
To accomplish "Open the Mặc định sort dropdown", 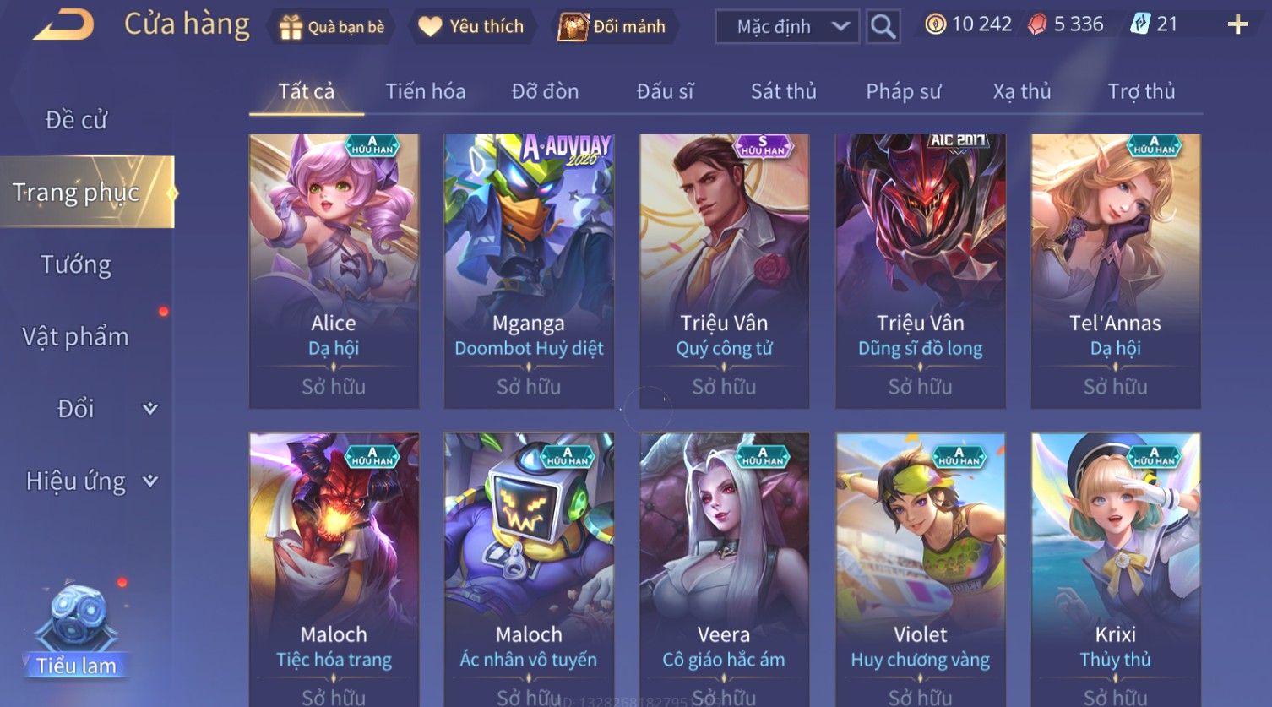I will [x=787, y=26].
